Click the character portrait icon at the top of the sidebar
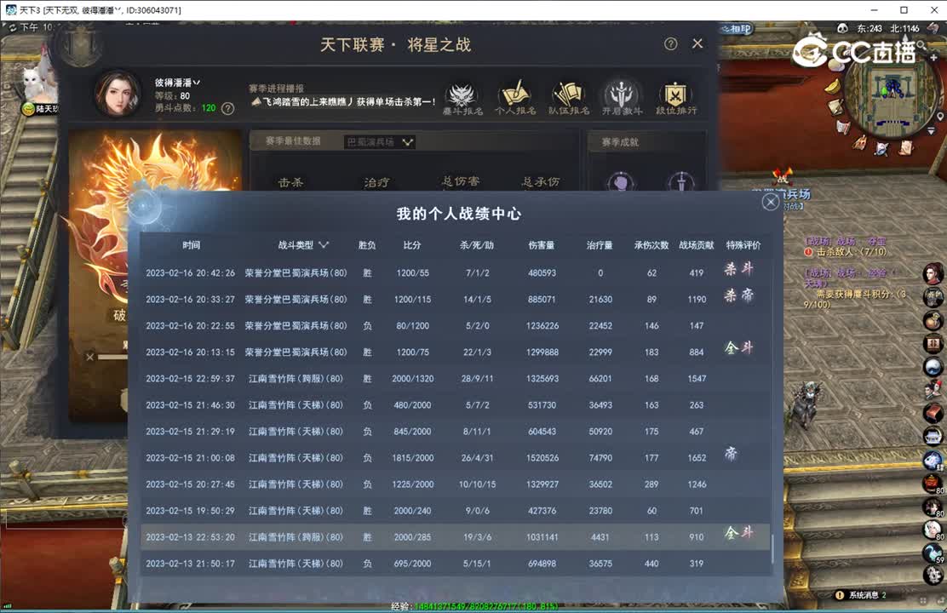This screenshot has width=947, height=613. coord(933,273)
